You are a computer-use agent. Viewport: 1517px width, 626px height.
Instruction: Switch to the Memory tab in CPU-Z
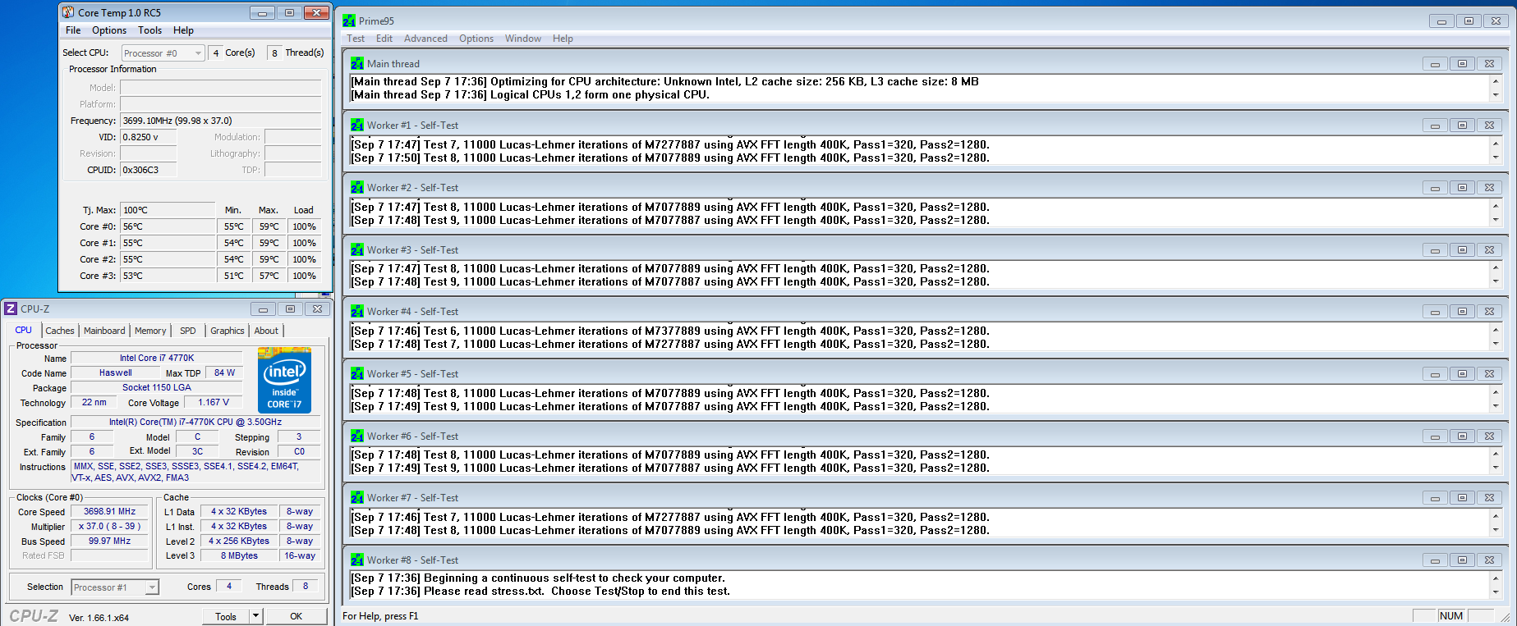click(150, 331)
